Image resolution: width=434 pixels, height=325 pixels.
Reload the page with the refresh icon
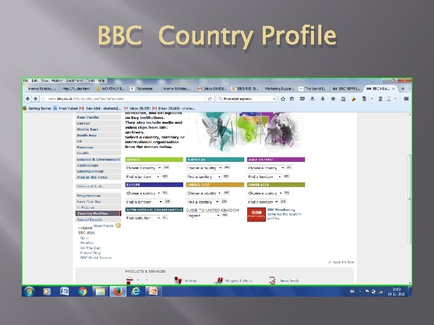pos(210,99)
